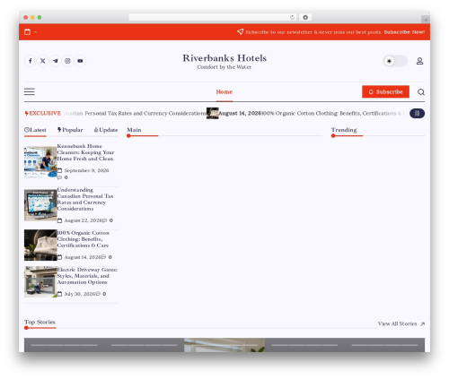Toggle dark/light mode switch

(x=395, y=61)
